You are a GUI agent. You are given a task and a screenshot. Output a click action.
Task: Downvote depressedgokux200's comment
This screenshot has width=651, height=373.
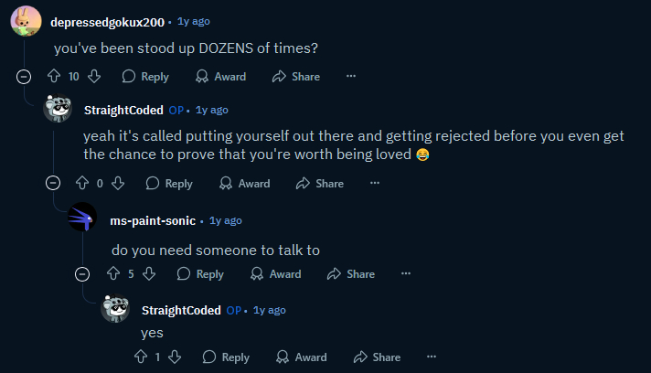[93, 77]
